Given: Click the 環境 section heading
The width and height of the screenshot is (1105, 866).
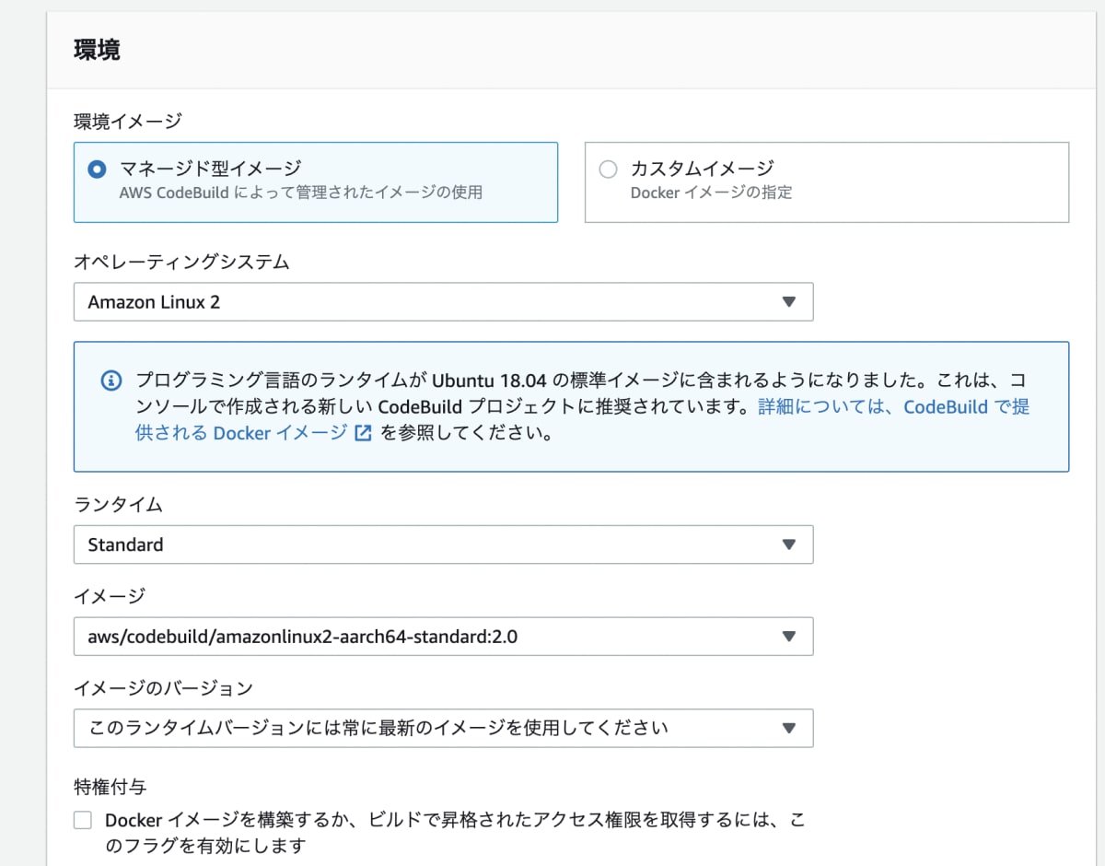Looking at the screenshot, I should pos(97,49).
